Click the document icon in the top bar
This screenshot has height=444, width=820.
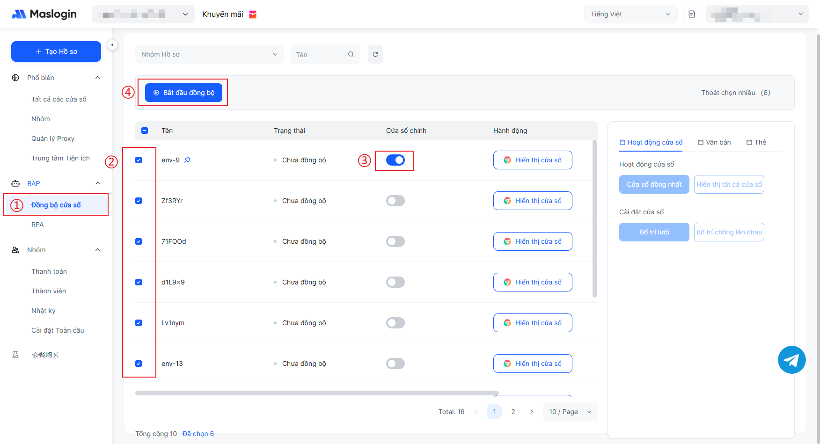(x=691, y=14)
